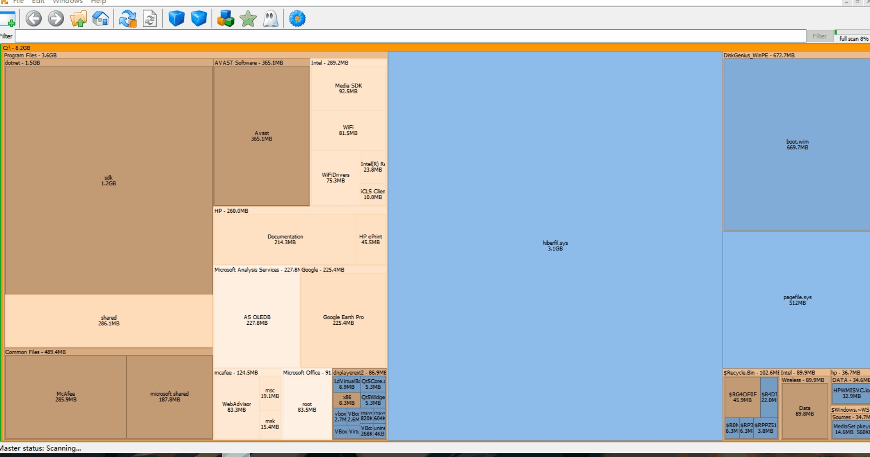
Task: Click the blue flower settings icon
Action: coord(297,19)
